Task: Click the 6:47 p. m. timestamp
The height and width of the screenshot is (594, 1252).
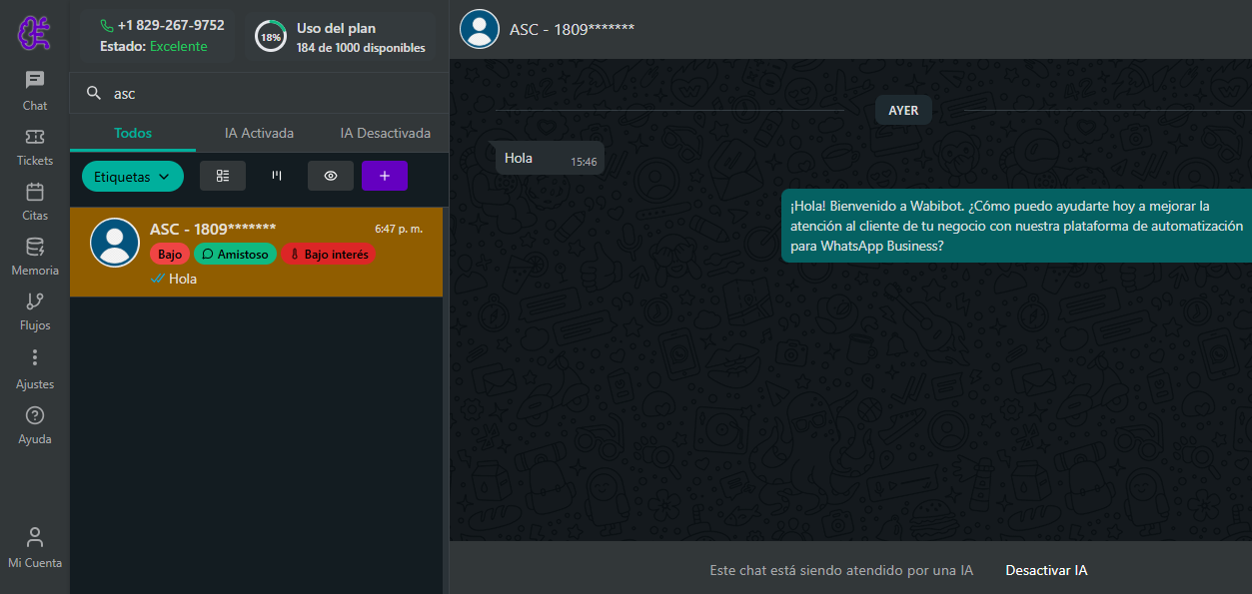Action: coord(399,229)
